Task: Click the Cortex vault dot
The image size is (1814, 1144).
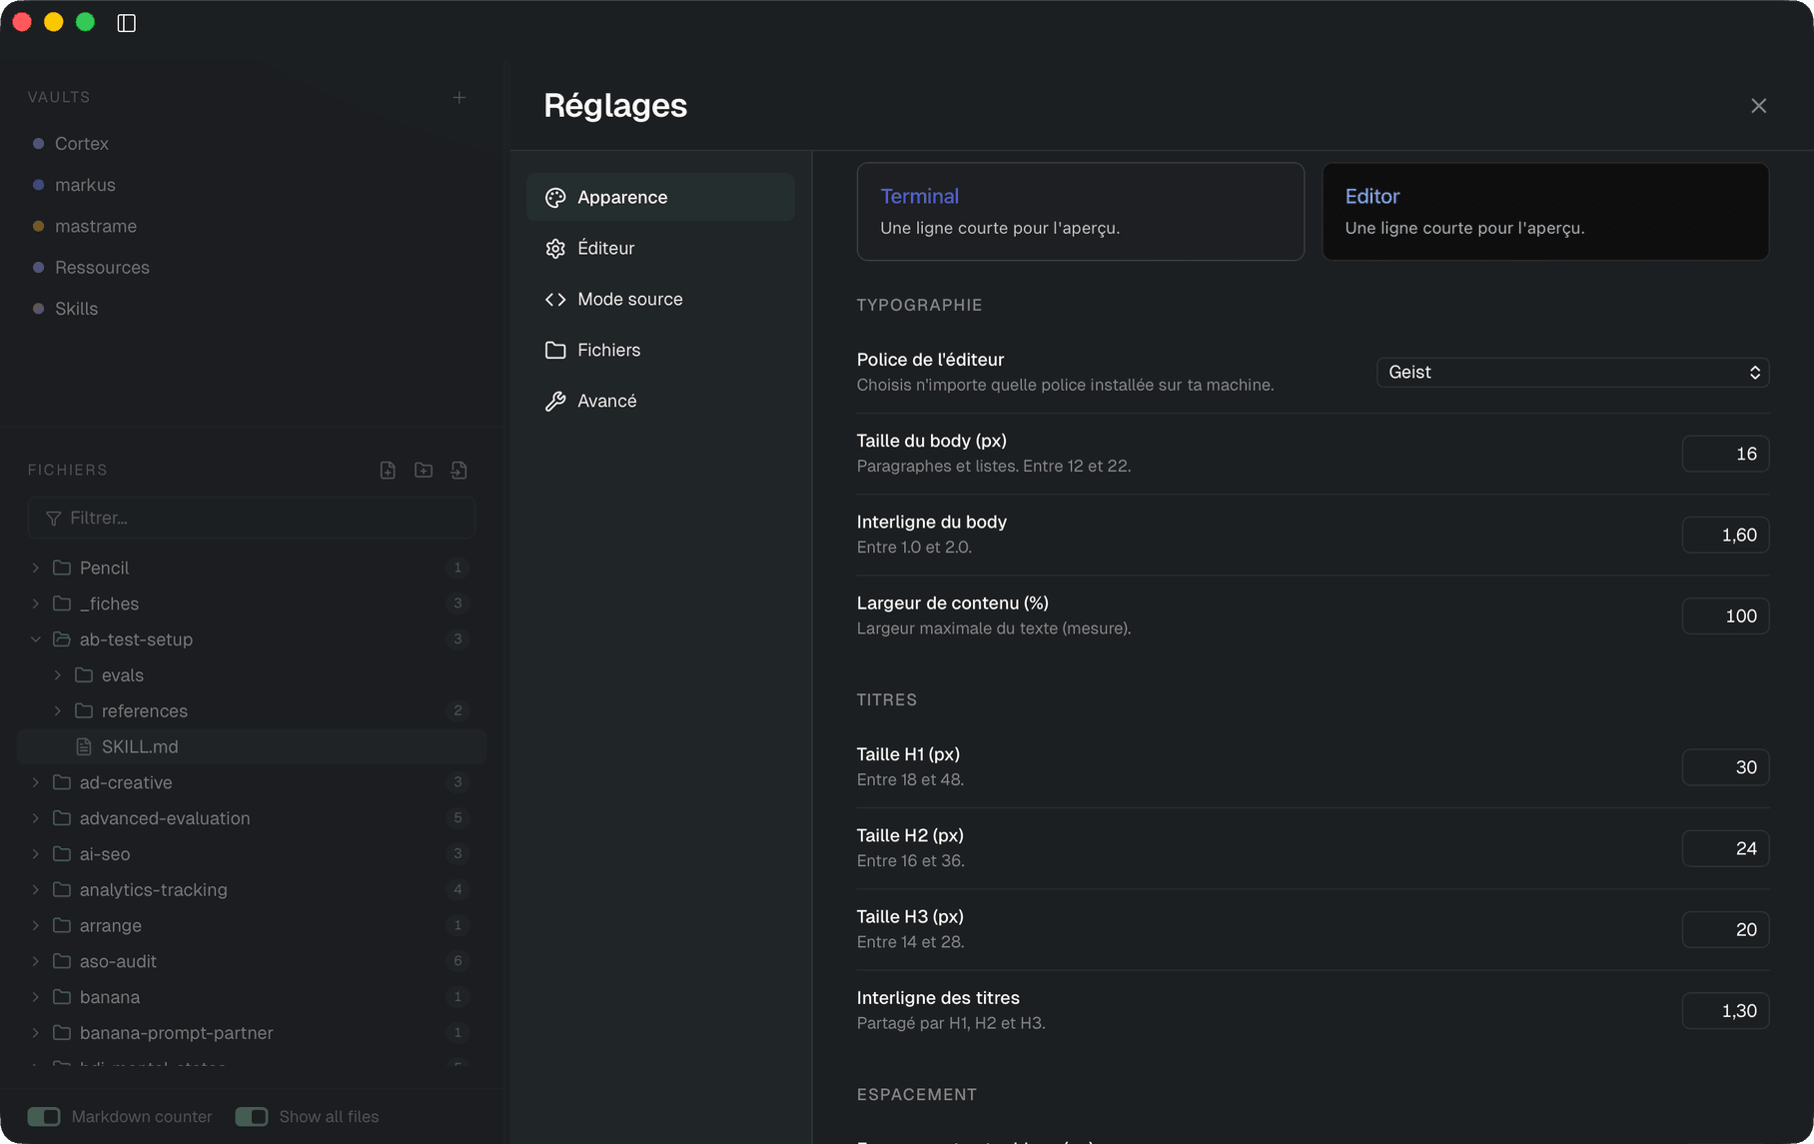Action: click(38, 144)
